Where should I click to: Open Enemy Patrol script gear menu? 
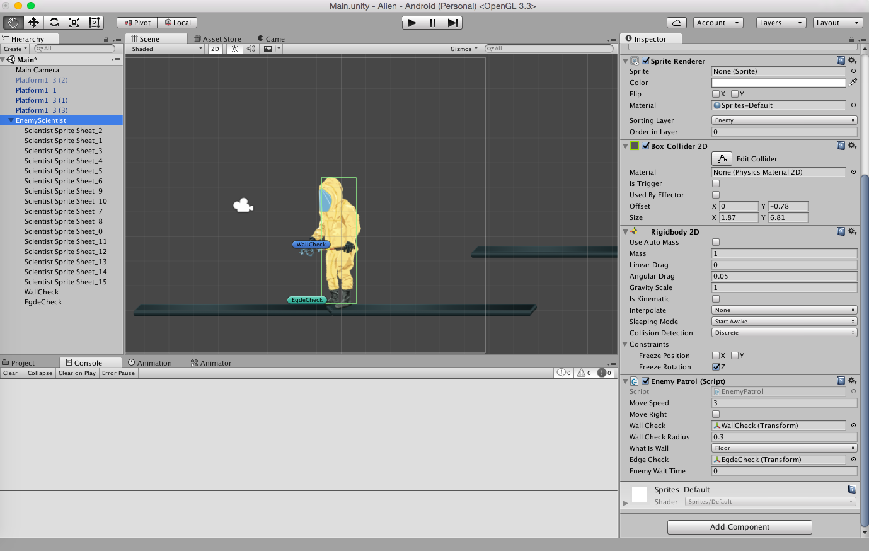coord(852,381)
